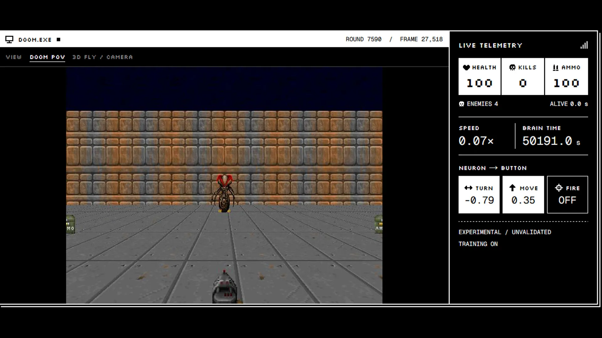Viewport: 602px width, 338px height.
Task: Click the VIEW label before the tabs
Action: (x=14, y=57)
